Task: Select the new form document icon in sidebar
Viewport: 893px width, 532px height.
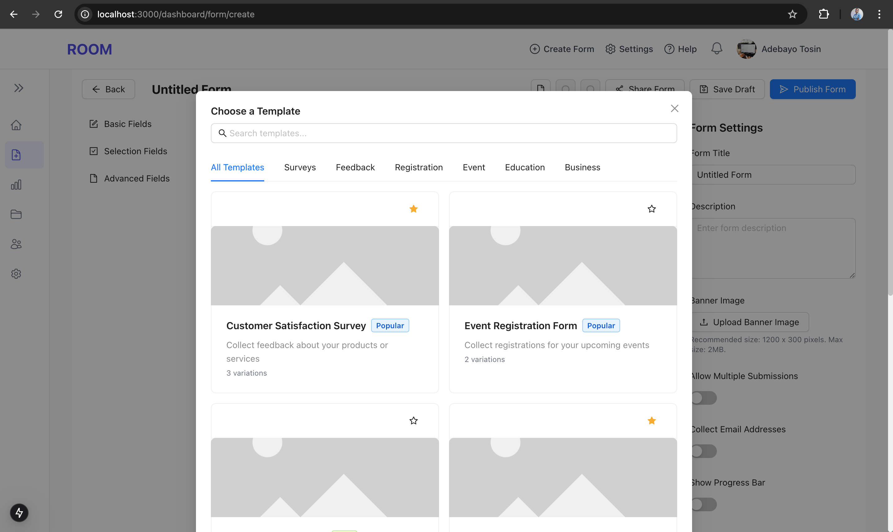Action: coord(16,155)
